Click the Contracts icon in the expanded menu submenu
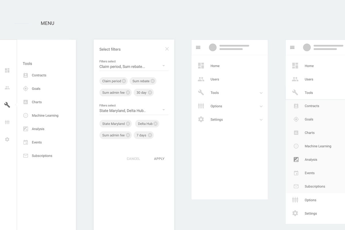Image resolution: width=345 pixels, height=230 pixels. pyautogui.click(x=296, y=106)
